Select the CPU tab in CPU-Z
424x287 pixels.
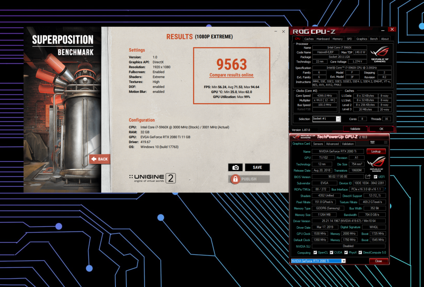point(297,39)
